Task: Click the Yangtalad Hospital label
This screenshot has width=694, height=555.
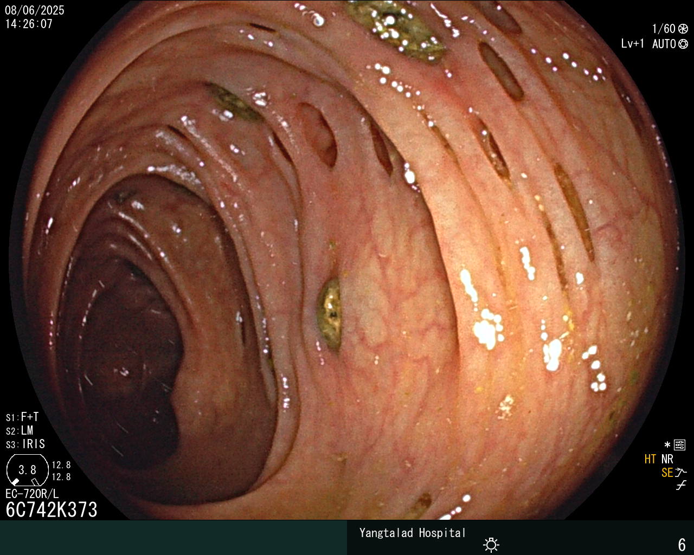Action: pos(413,533)
